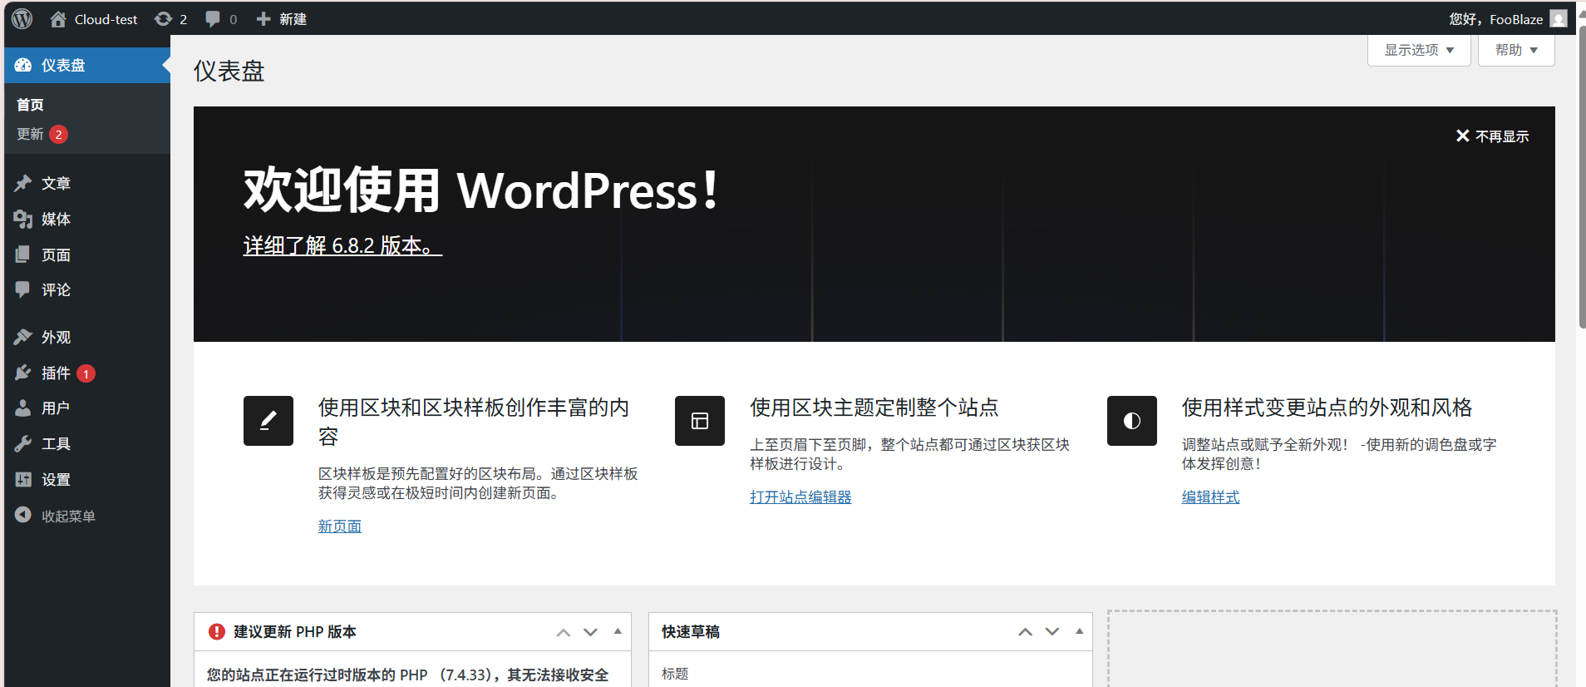The height and width of the screenshot is (687, 1586).
Task: Move 建议更新 PHP 版本 panel up
Action: [564, 632]
